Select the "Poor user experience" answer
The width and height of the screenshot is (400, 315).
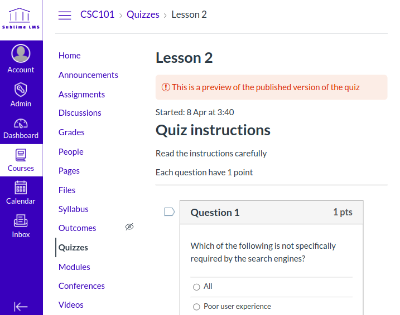196,307
